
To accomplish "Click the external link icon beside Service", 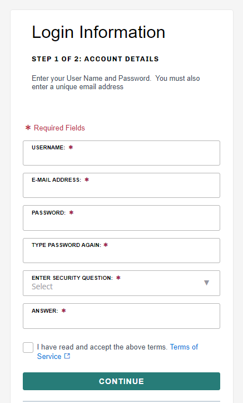I will tap(67, 356).
